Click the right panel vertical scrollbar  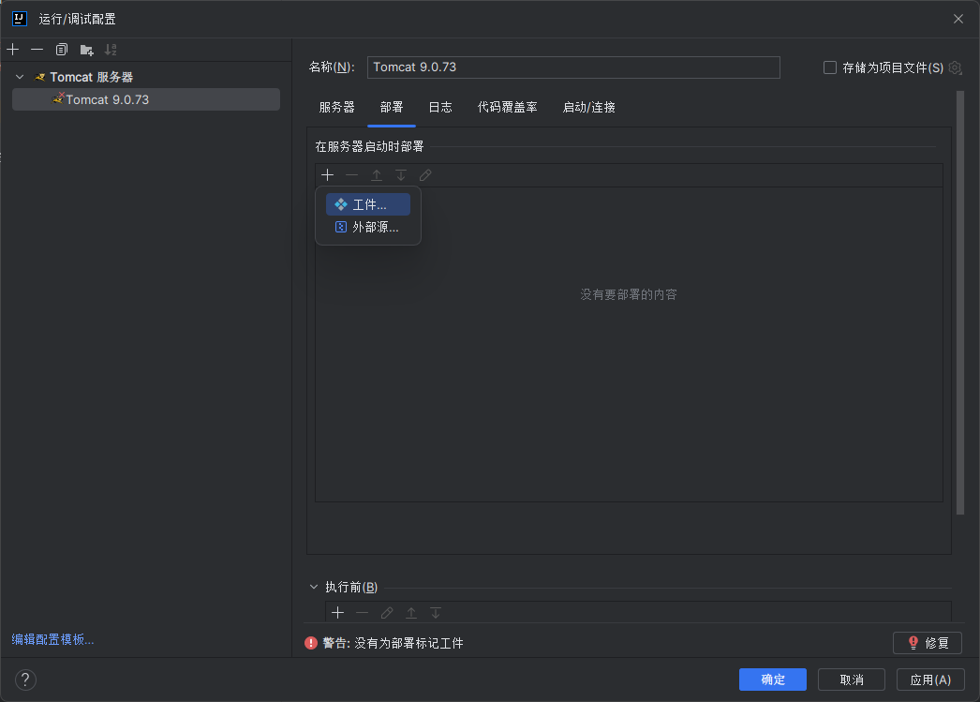pos(960,303)
